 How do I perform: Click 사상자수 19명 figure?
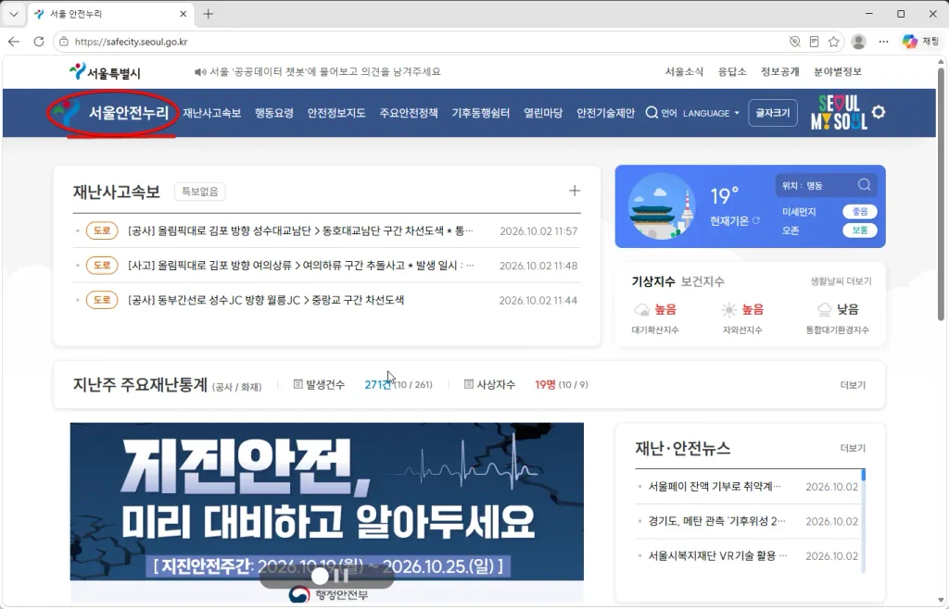click(545, 385)
